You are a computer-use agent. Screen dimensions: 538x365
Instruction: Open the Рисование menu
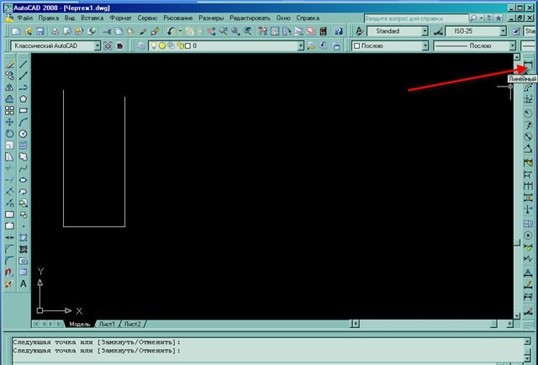180,17
